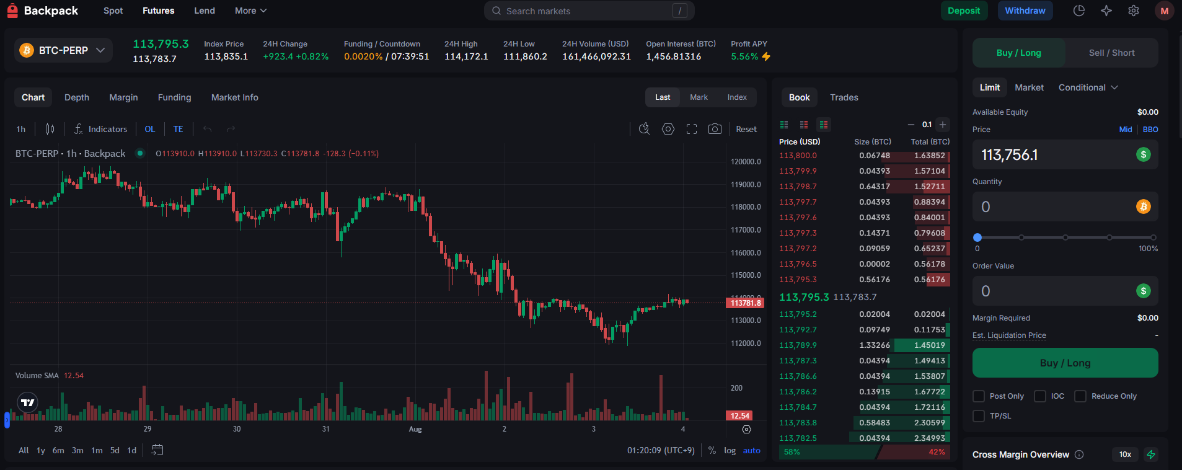
Task: Toggle the OL chart overlay
Action: coord(150,129)
